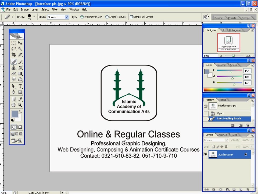This screenshot has width=258, height=194.
Task: Add layer style from Layers panel
Action: tap(214, 189)
